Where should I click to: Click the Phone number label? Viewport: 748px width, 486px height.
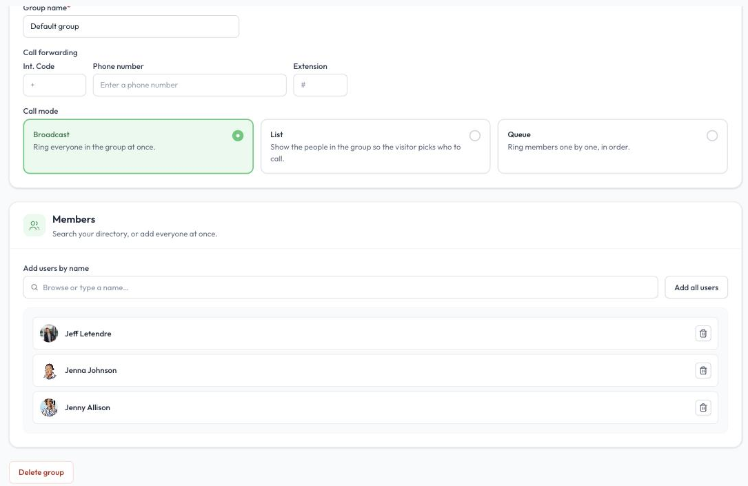[118, 66]
